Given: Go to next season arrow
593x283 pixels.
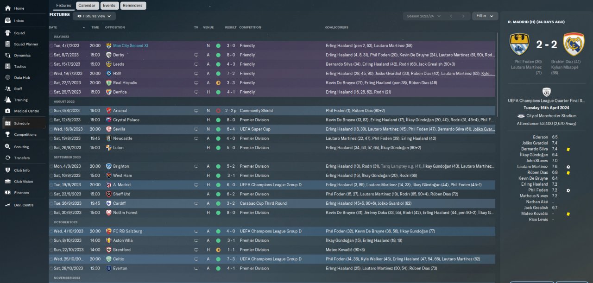Looking at the screenshot, I should (x=463, y=16).
